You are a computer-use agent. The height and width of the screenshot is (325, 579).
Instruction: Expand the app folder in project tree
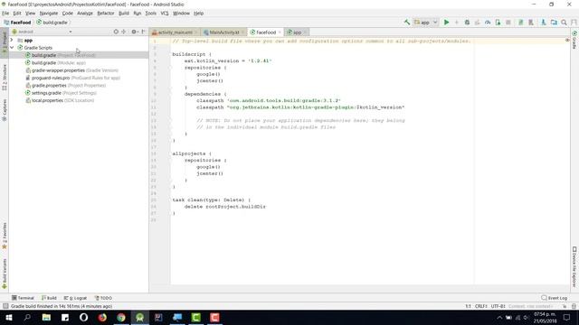(x=12, y=40)
